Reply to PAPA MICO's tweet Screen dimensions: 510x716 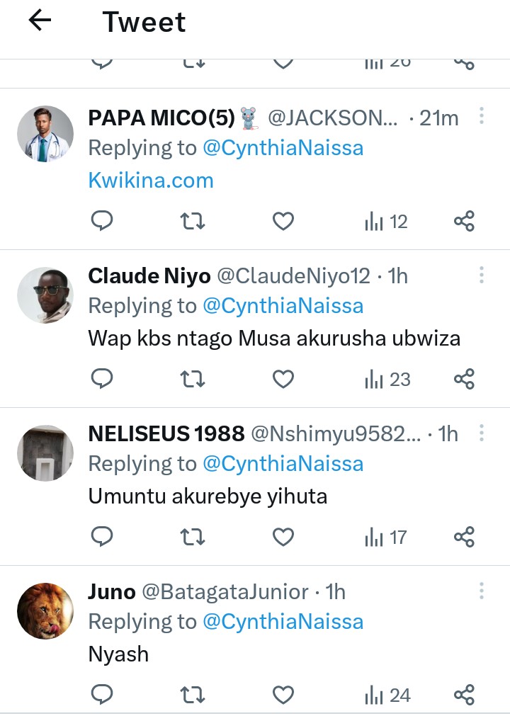(x=103, y=222)
